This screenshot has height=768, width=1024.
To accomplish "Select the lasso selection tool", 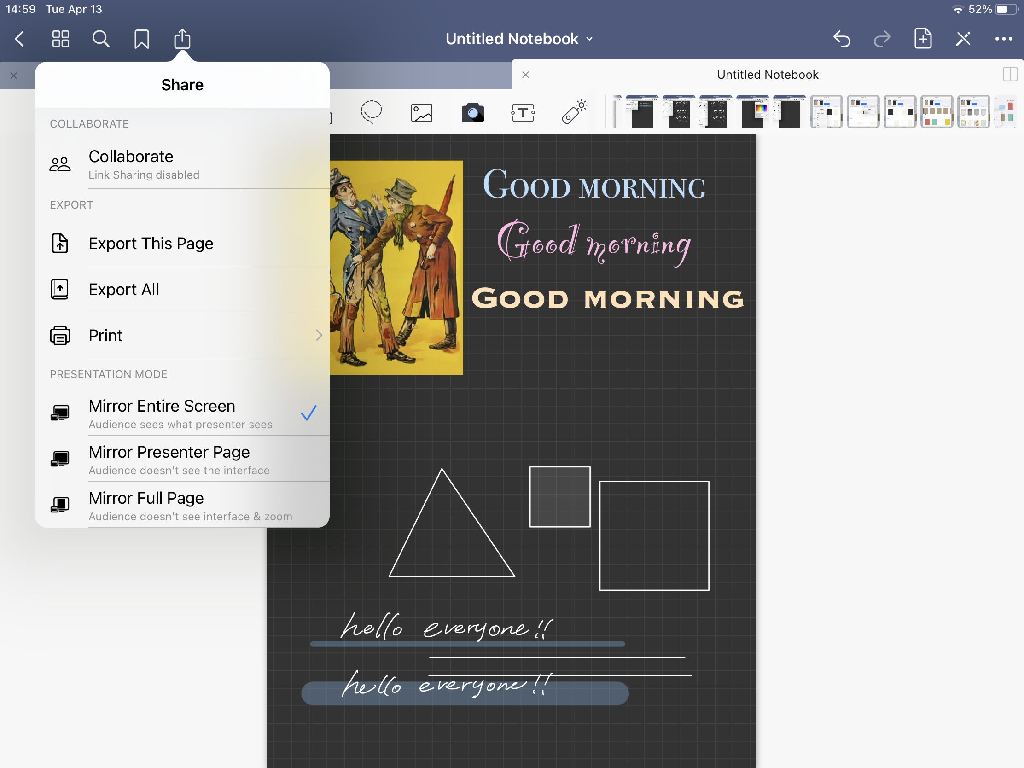I will 371,112.
